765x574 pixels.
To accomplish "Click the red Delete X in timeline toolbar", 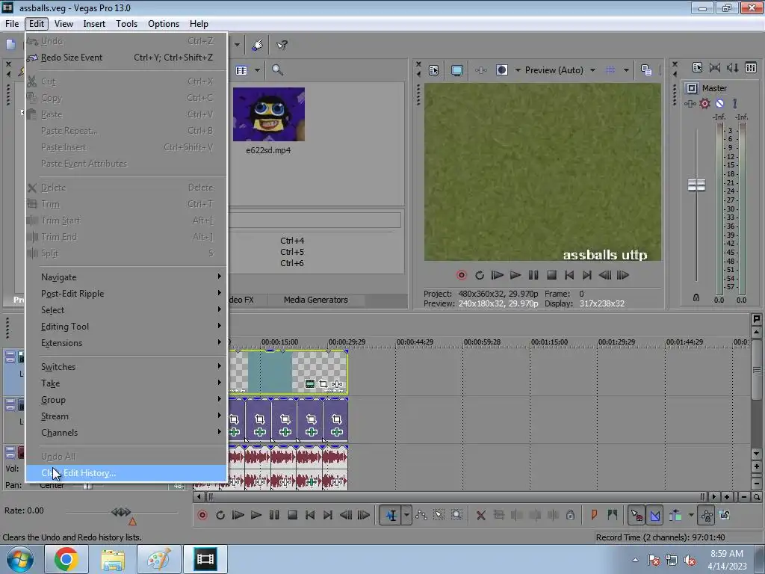I will pos(480,515).
